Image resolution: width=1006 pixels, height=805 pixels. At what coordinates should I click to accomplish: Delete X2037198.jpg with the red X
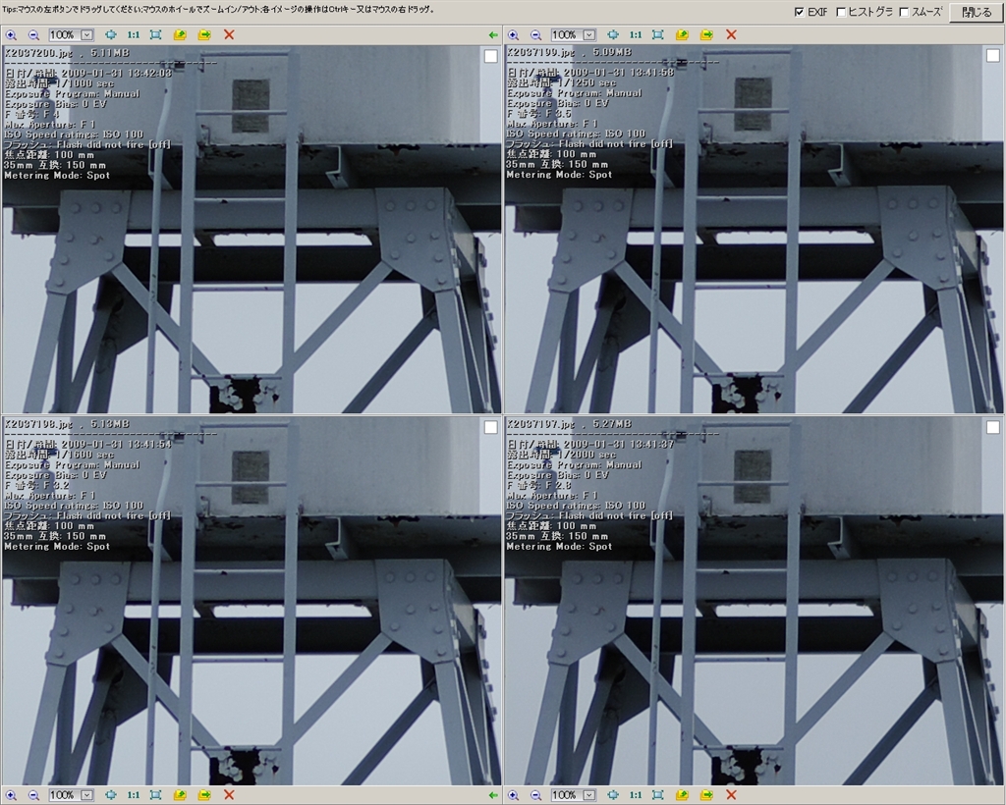pyautogui.click(x=229, y=795)
